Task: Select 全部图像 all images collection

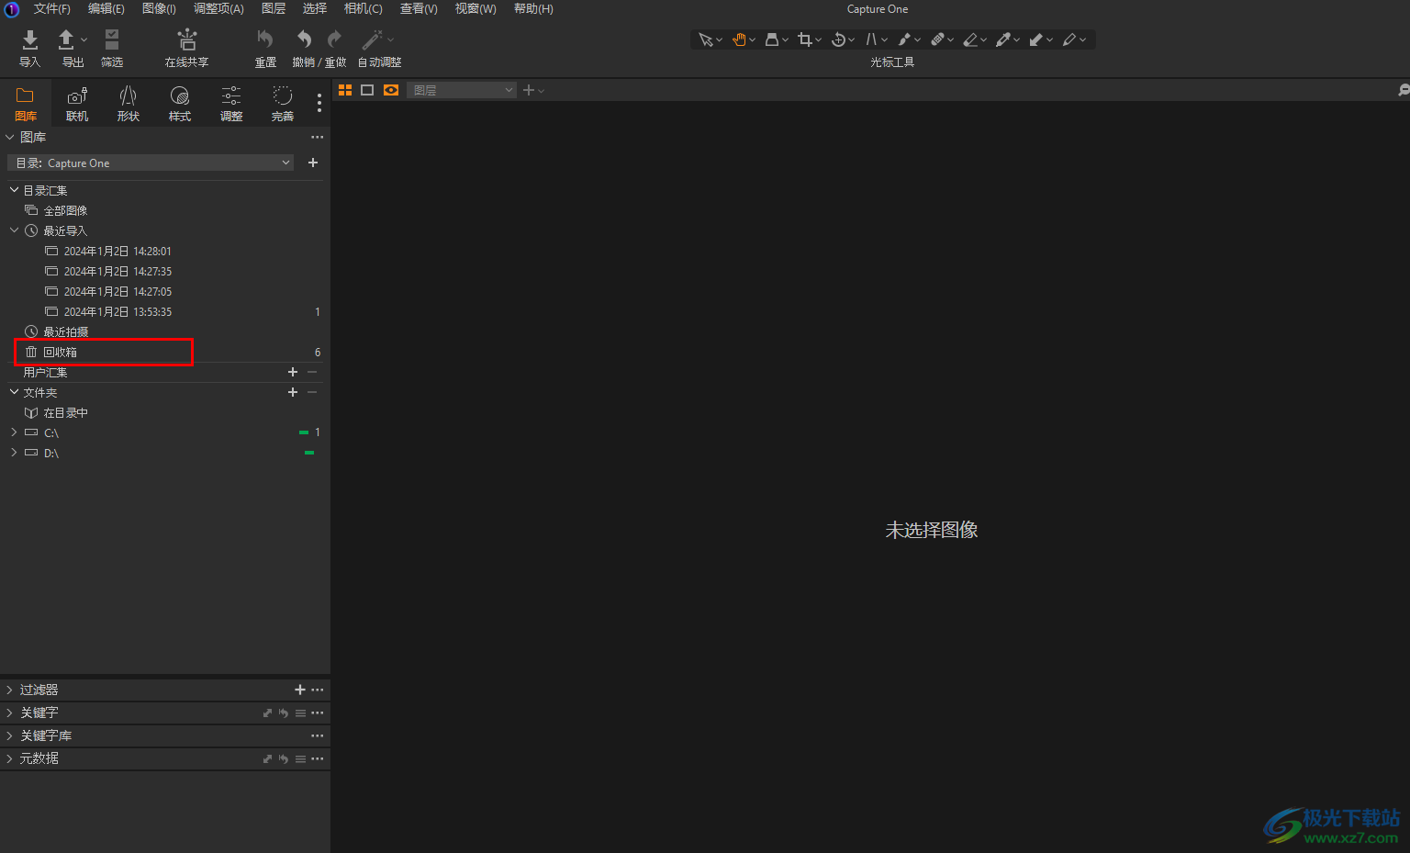Action: (x=65, y=211)
